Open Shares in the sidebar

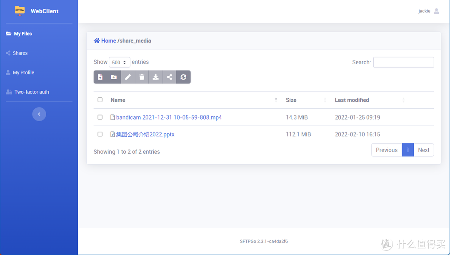click(x=20, y=53)
